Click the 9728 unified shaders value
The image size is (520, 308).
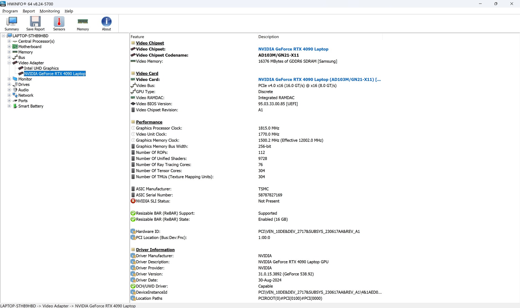point(263,158)
